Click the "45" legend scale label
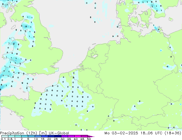The width and height of the screenshot is (182, 140). coord(82,139)
